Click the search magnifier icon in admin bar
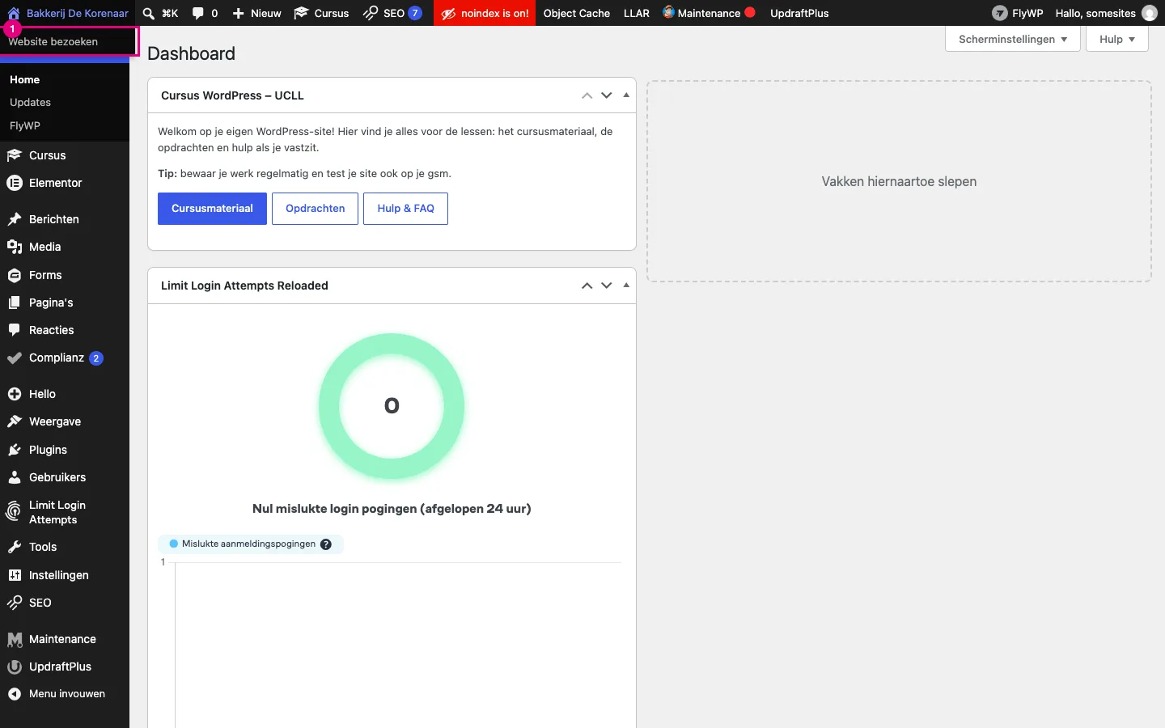Viewport: 1165px width, 728px height. click(149, 13)
